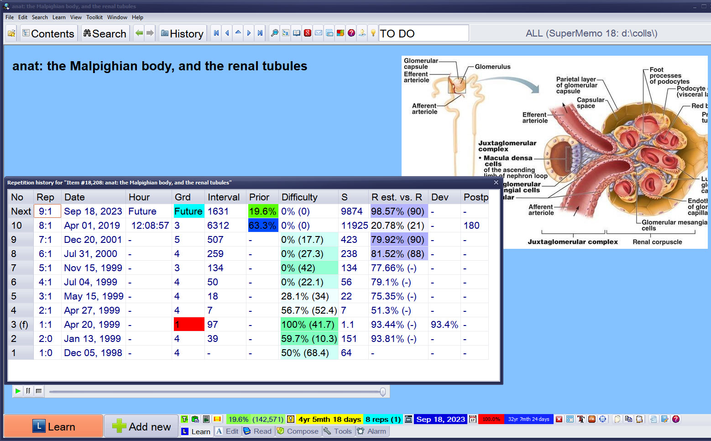Close the Repetition history dialog

496,183
